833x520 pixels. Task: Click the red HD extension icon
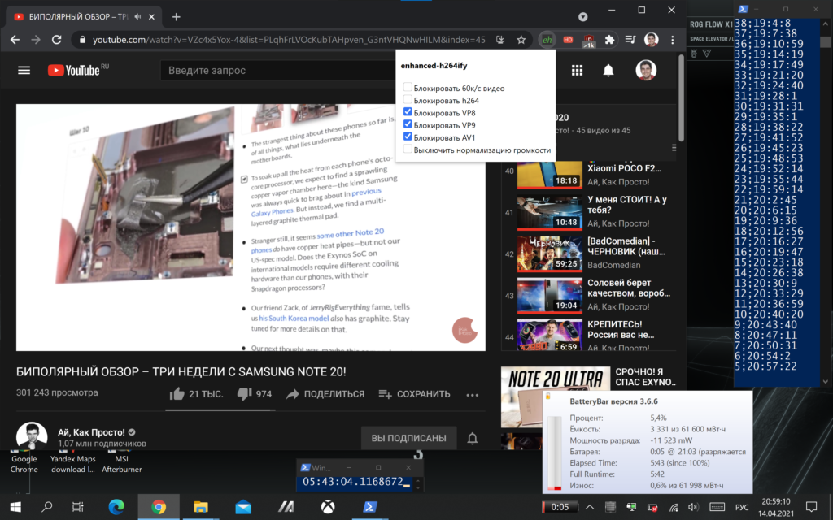tap(568, 40)
